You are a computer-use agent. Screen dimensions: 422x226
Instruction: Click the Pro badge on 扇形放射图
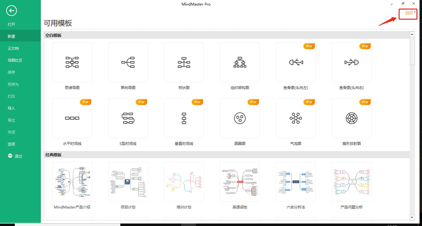point(365,102)
